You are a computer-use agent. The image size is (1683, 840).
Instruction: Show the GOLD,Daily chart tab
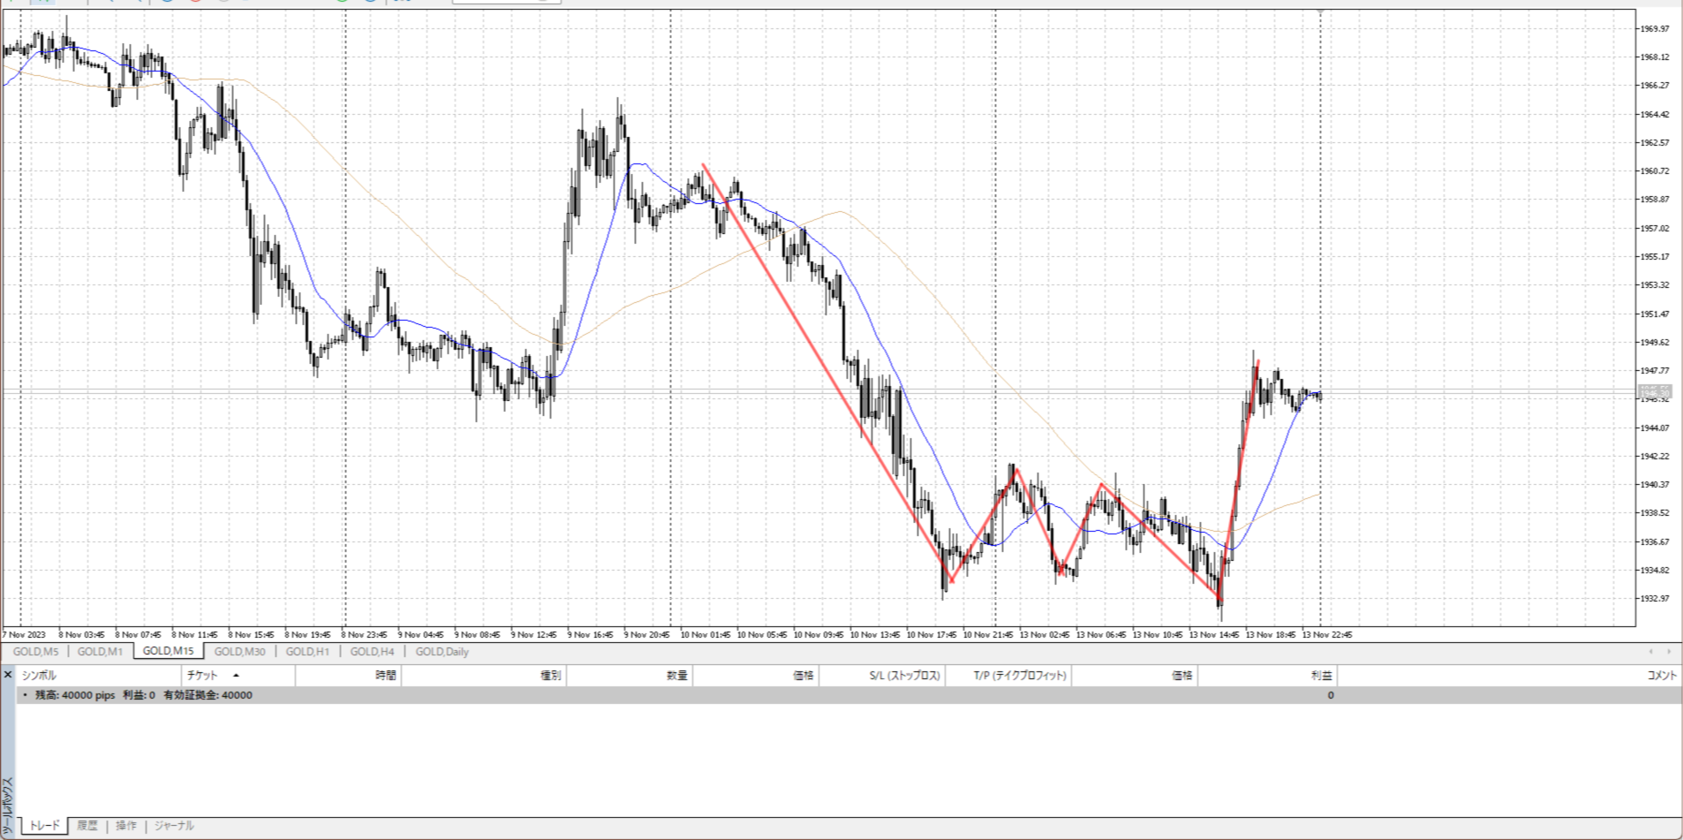[442, 652]
